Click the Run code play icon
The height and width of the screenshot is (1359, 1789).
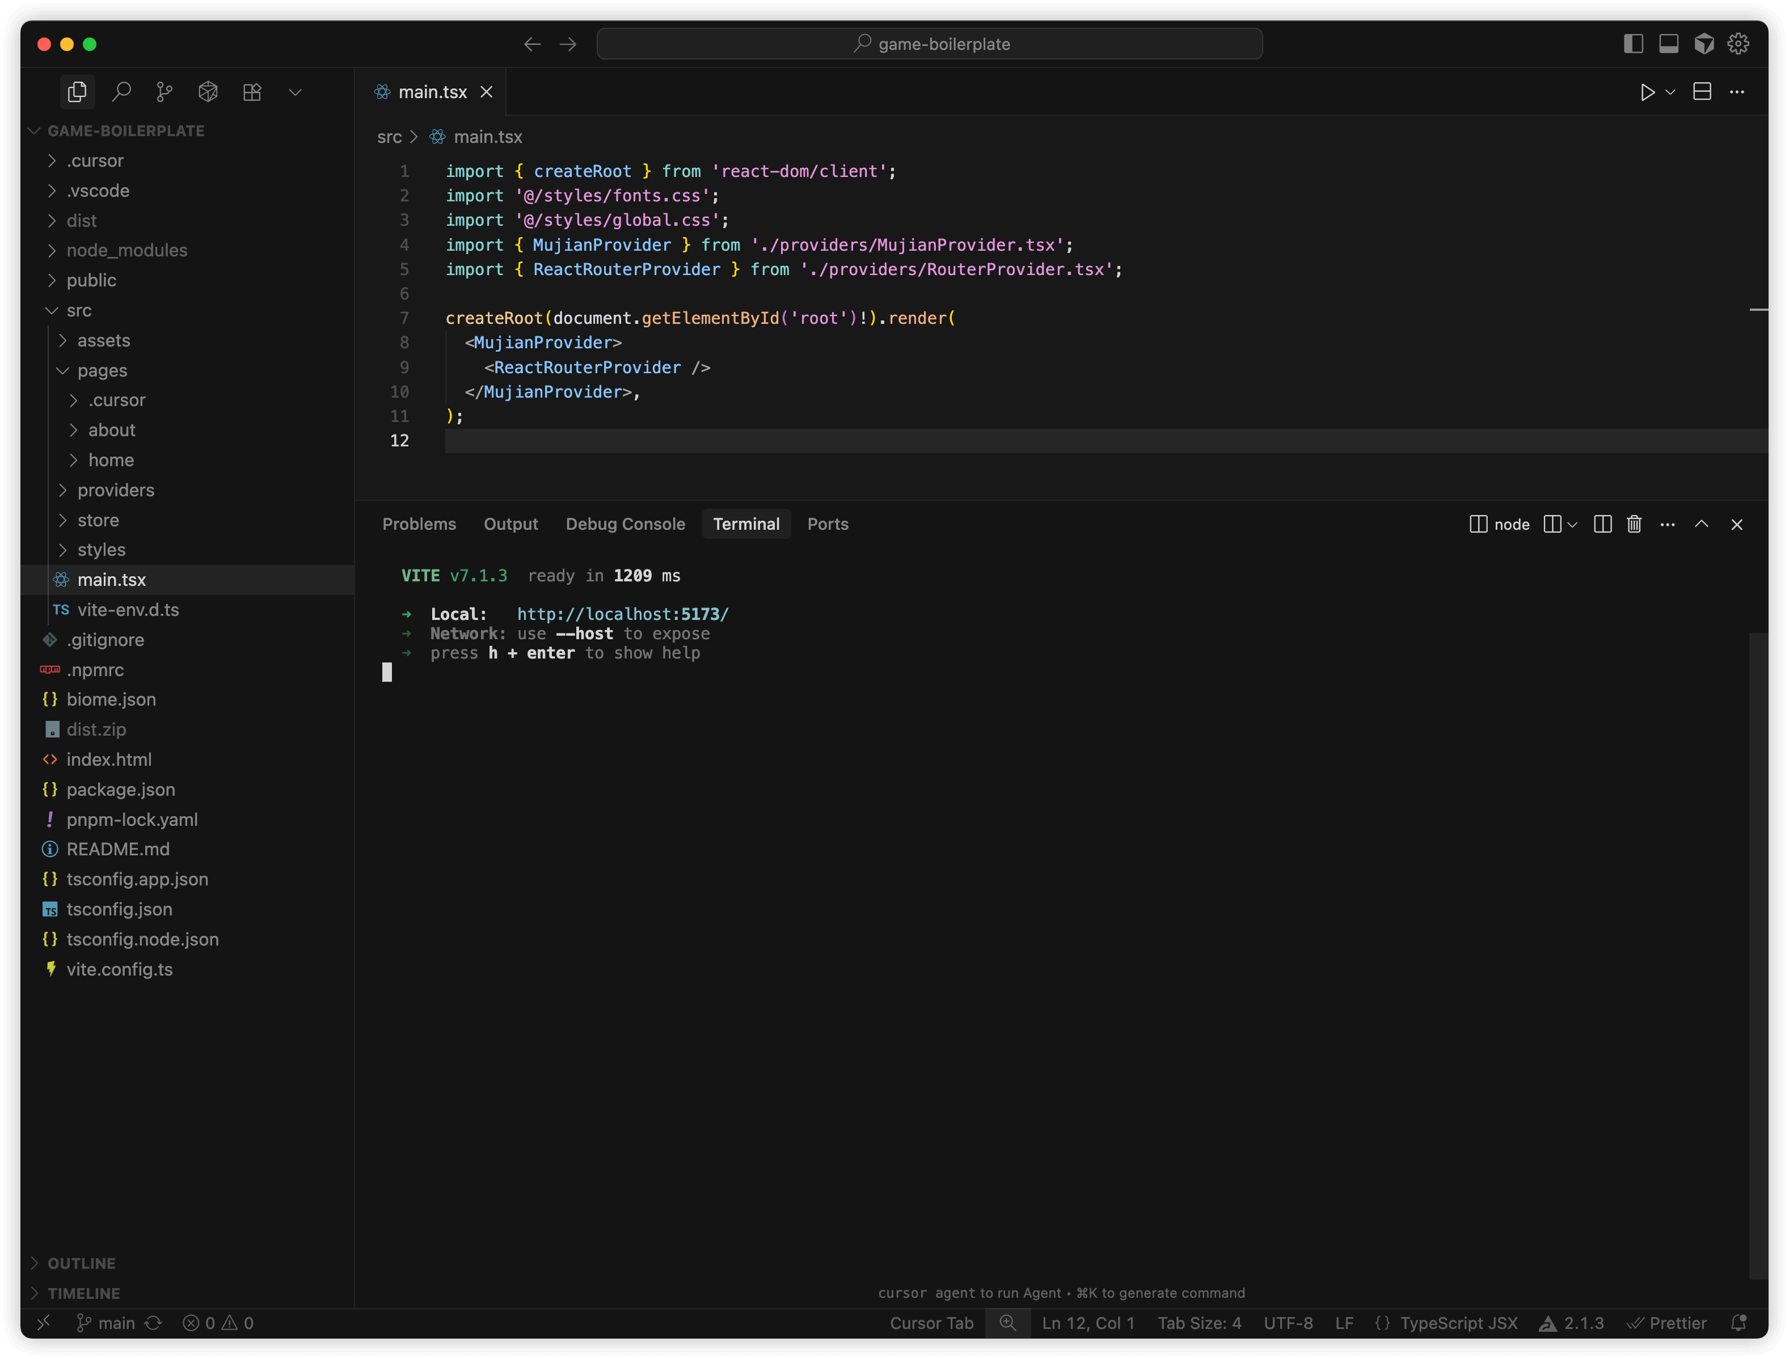click(x=1647, y=91)
